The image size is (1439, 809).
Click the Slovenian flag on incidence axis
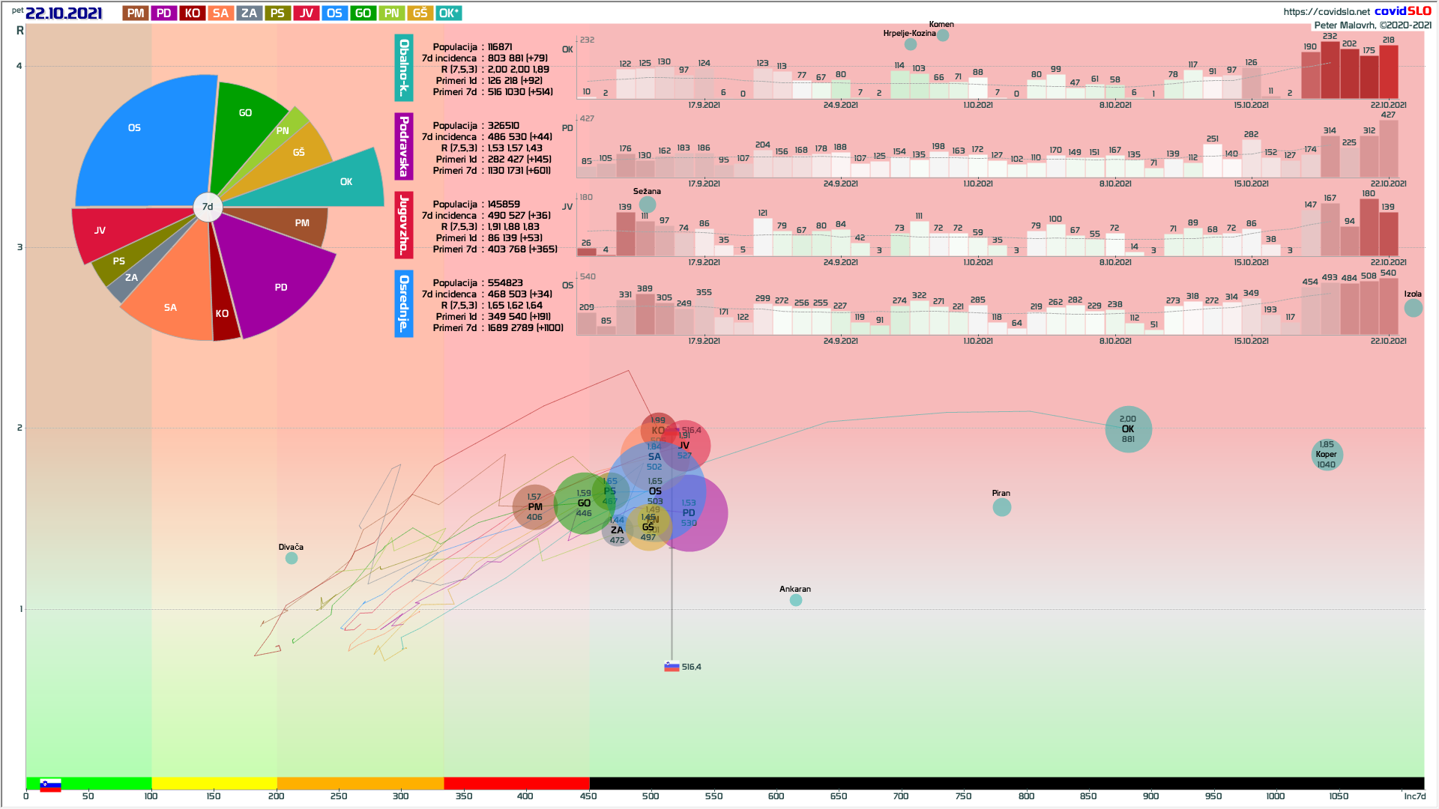(50, 785)
